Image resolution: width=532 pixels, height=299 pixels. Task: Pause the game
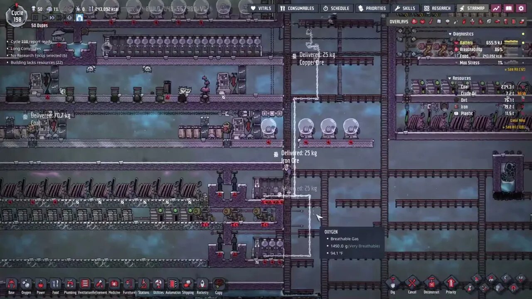[35, 18]
